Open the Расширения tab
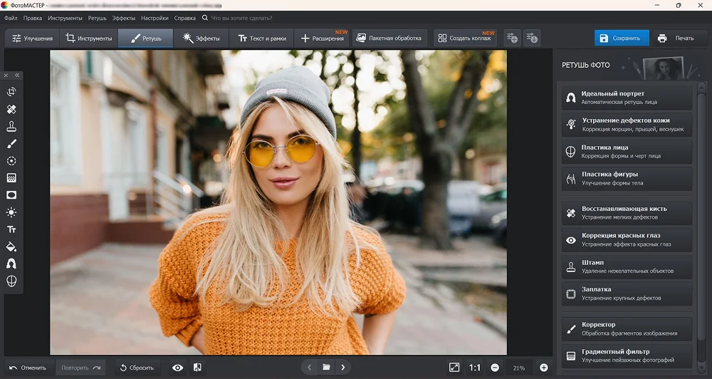 [323, 38]
